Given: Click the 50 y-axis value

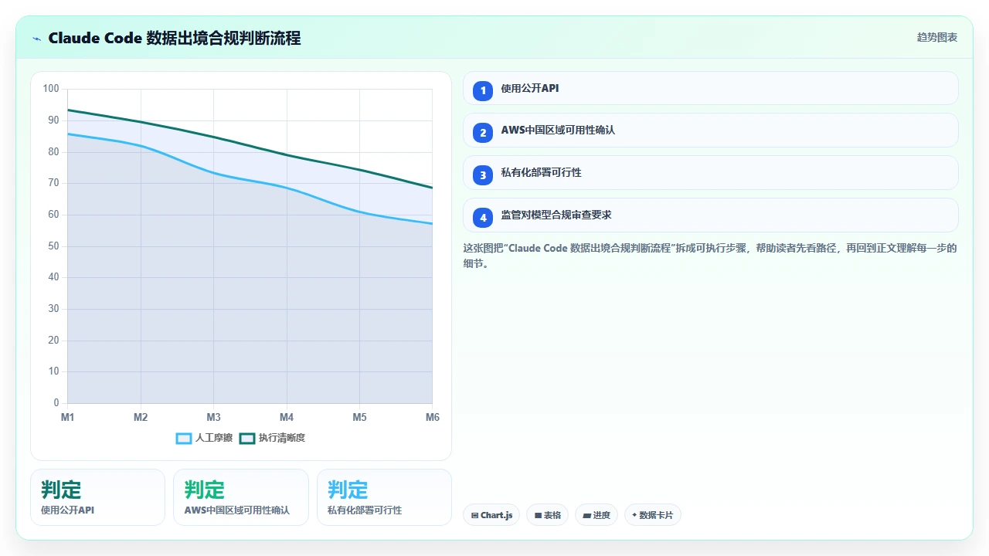Looking at the screenshot, I should tap(53, 246).
